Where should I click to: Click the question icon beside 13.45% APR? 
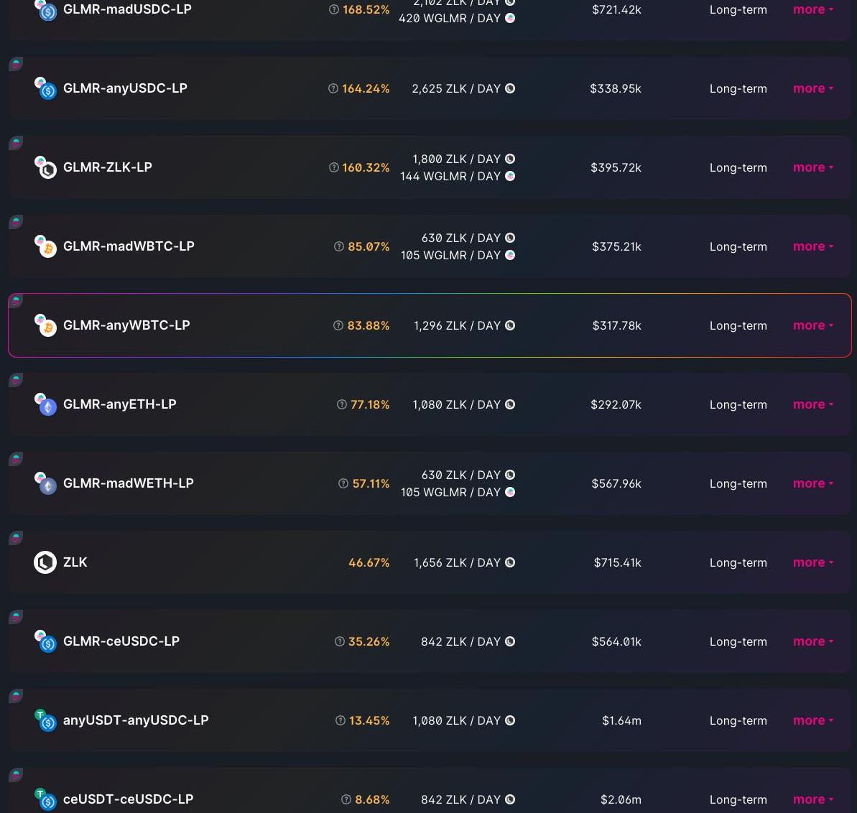click(x=340, y=720)
